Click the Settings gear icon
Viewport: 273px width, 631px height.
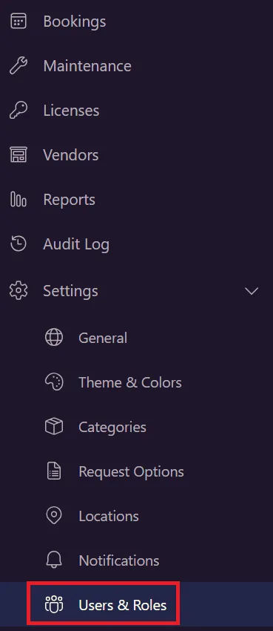18,290
